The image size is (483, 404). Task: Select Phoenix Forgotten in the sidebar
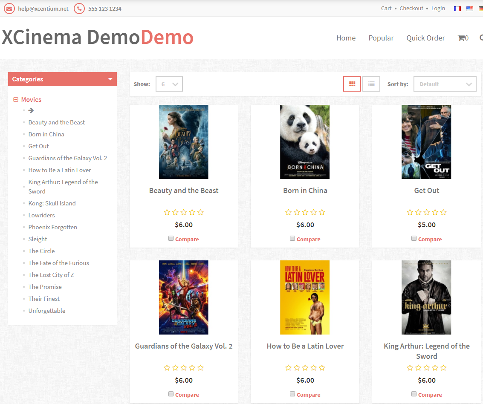(53, 227)
